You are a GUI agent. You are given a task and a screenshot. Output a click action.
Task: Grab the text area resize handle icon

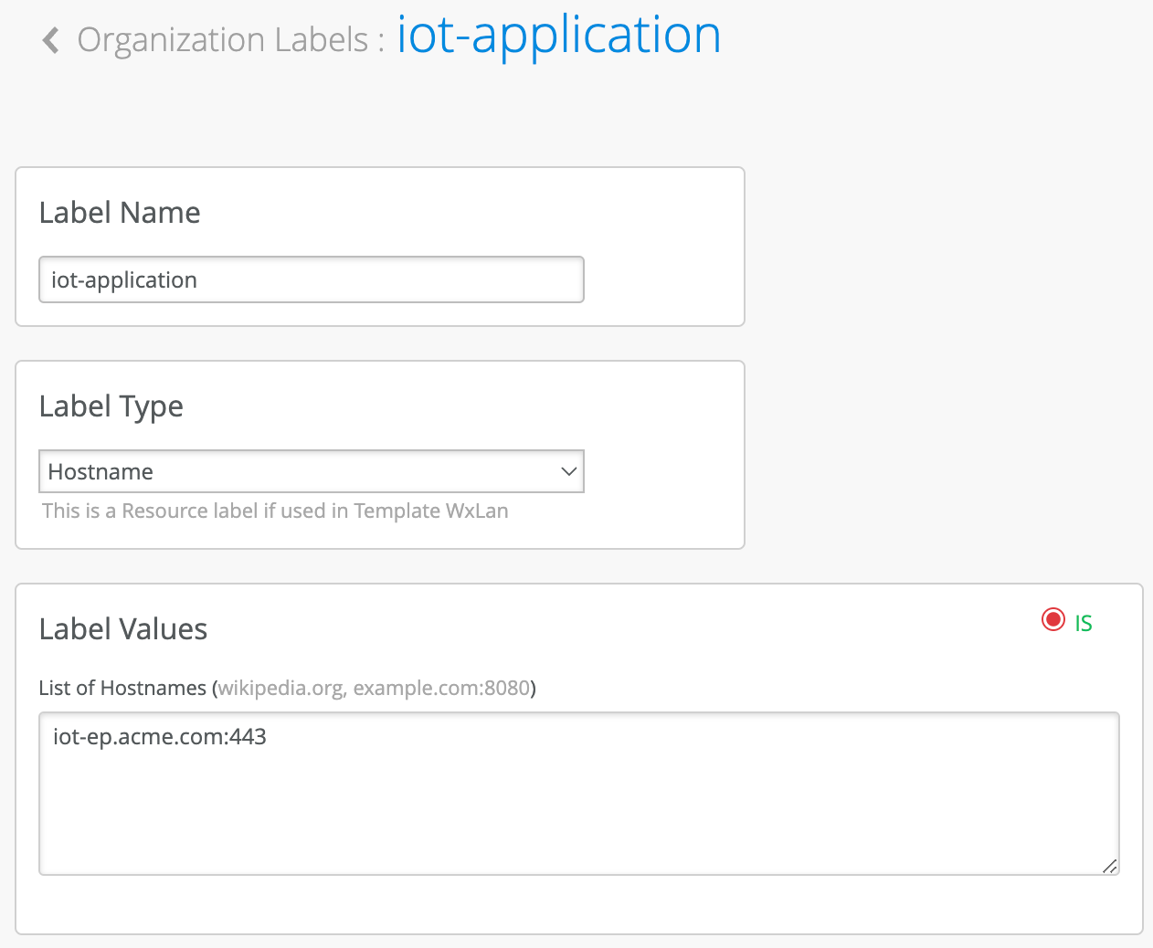(x=1109, y=866)
